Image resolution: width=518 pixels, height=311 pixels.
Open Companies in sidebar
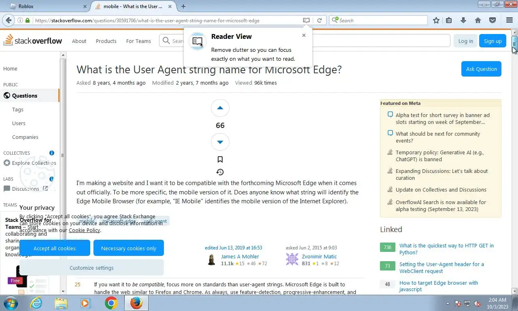pyautogui.click(x=25, y=137)
